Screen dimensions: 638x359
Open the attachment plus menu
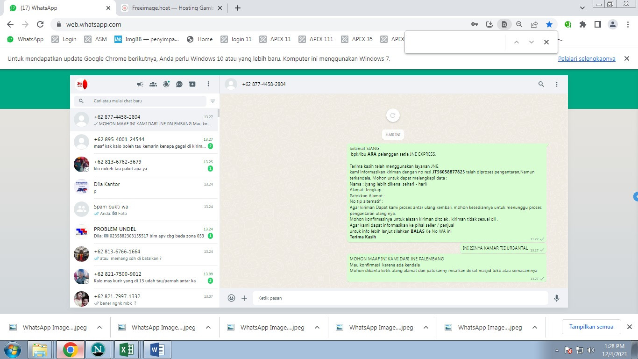coord(244,298)
